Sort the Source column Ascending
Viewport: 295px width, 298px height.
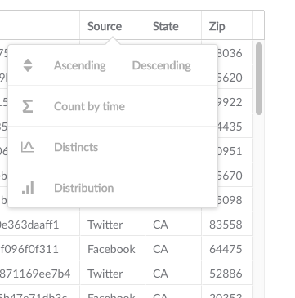[x=80, y=65]
